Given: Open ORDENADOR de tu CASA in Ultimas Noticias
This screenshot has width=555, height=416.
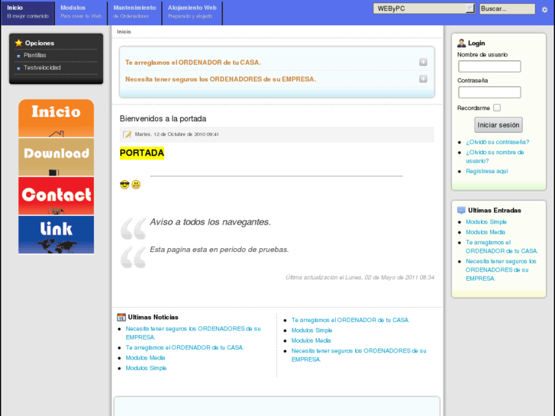Looking at the screenshot, I should coord(185,347).
